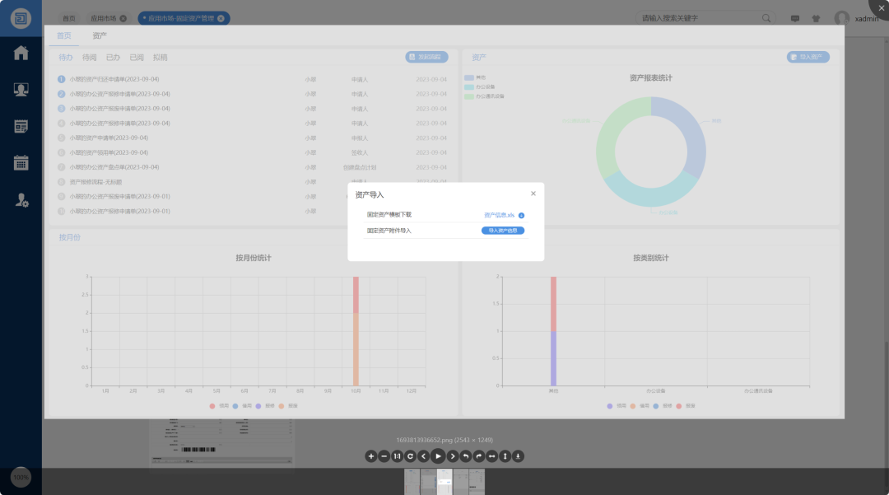Viewport: 889px width, 495px height.
Task: Open 小翠的办公资产报修申请单(2023-09-04) second row
Action: [x=119, y=94]
